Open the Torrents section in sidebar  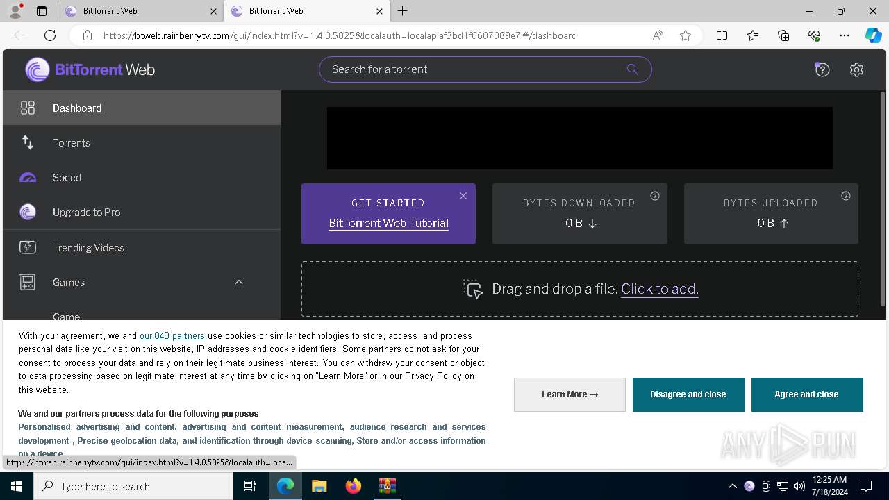pos(142,142)
